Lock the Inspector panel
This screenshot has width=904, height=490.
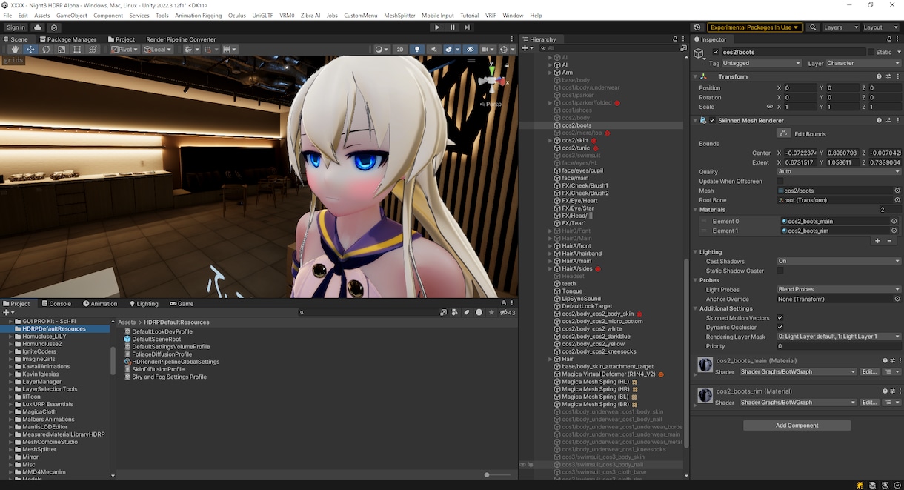[x=888, y=39]
